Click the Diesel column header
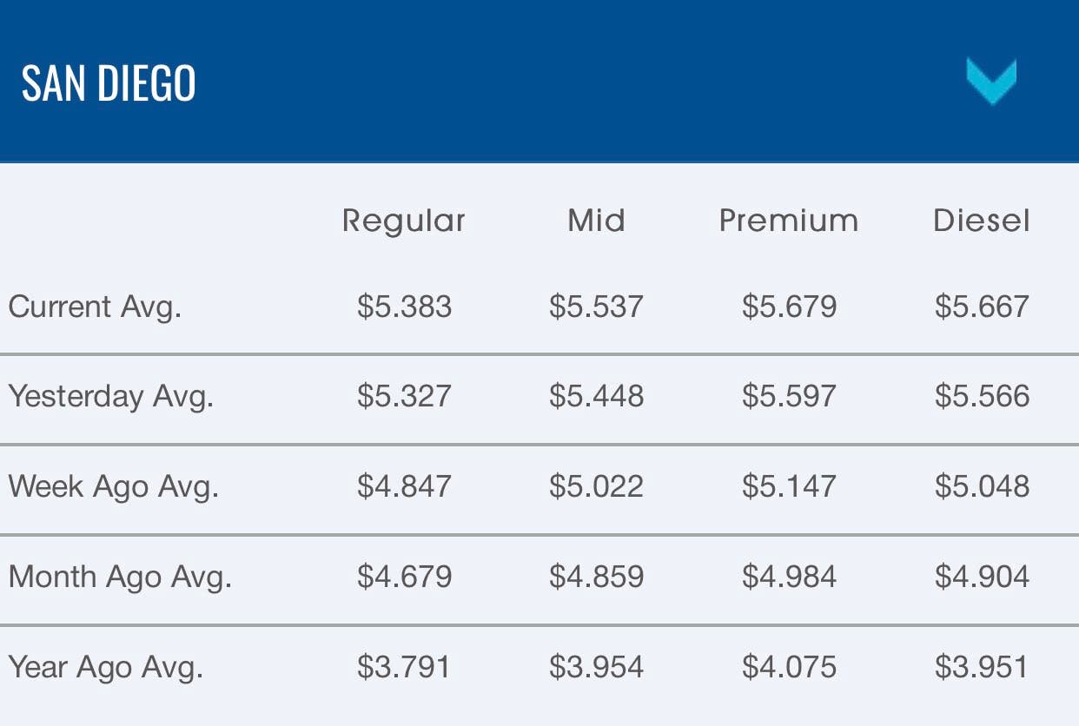Viewport: 1079px width, 726px height. 982,221
